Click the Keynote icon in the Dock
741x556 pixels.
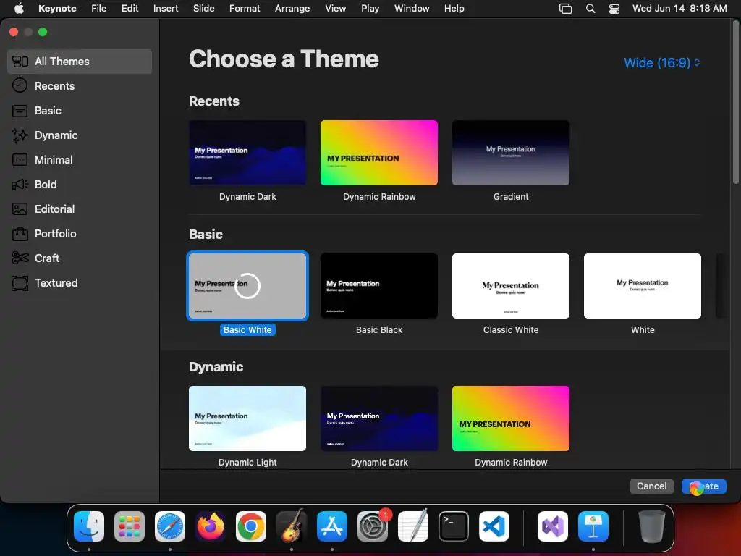pyautogui.click(x=593, y=526)
